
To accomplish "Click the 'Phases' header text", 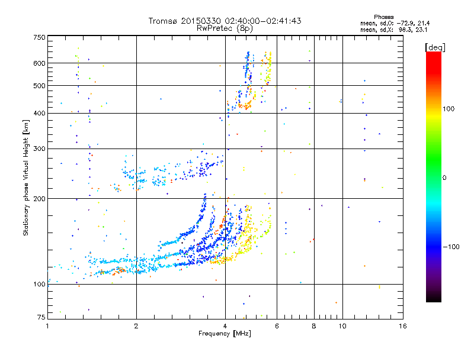I will (x=383, y=17).
